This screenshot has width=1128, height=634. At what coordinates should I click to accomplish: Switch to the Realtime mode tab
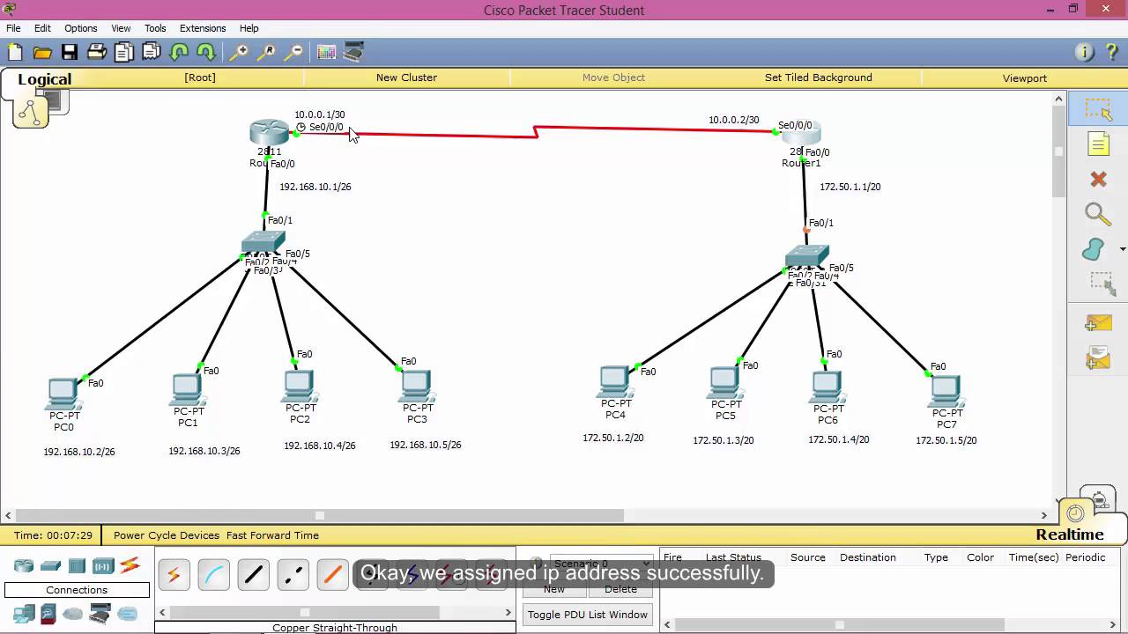(x=1070, y=534)
